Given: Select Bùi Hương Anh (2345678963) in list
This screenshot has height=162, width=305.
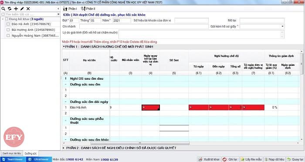Looking at the screenshot, I should [33, 30].
